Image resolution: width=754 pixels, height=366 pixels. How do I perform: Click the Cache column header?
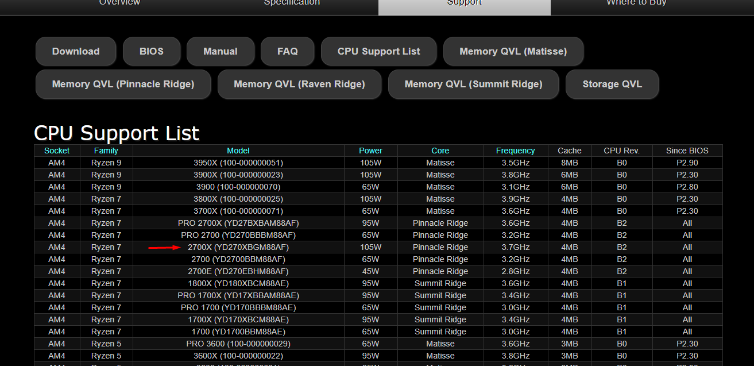[570, 151]
